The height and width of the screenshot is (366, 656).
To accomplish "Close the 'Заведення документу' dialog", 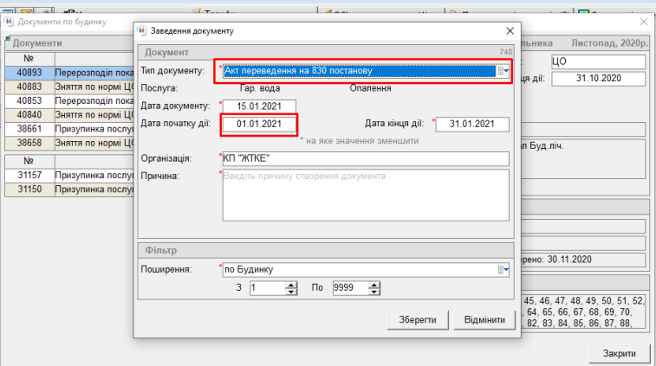I will tap(508, 32).
